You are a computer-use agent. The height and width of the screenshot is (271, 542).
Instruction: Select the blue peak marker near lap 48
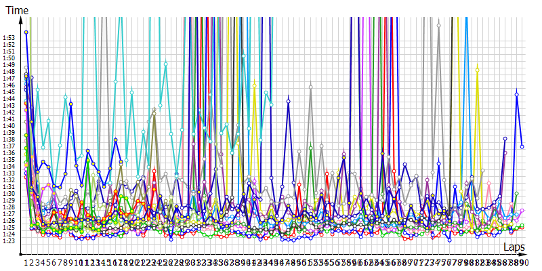click(289, 101)
